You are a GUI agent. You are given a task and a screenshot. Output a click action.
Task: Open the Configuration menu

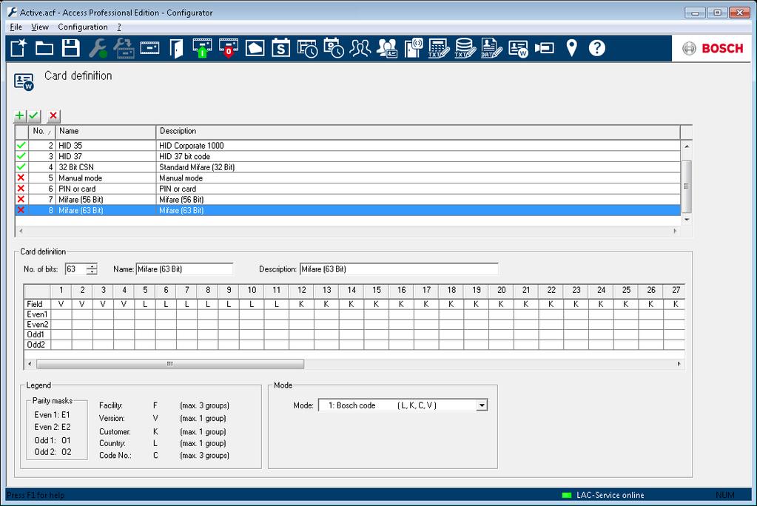point(83,27)
